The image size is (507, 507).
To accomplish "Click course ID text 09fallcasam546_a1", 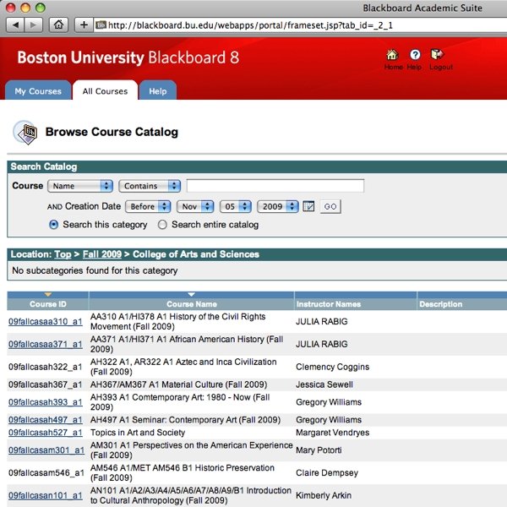I will (46, 472).
